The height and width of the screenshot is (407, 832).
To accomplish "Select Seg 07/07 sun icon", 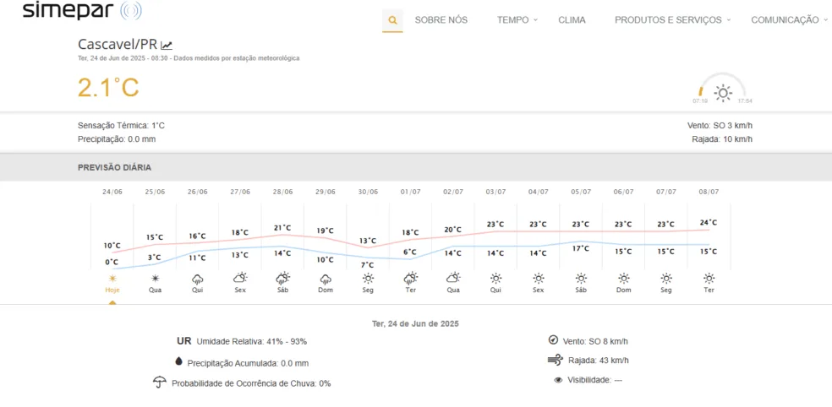I will coord(666,278).
